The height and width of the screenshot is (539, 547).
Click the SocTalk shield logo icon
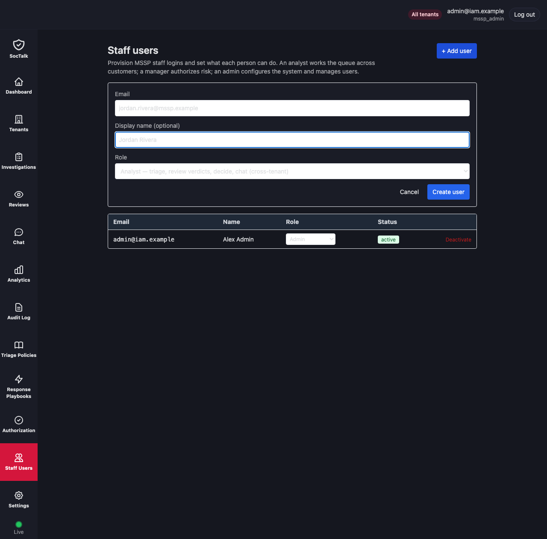coord(19,45)
